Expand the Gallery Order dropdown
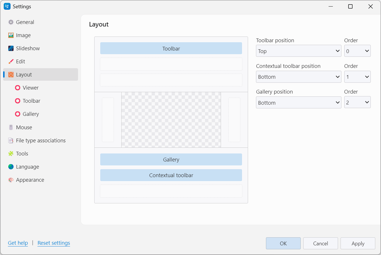Screen dimensions: 381x255 (357, 103)
